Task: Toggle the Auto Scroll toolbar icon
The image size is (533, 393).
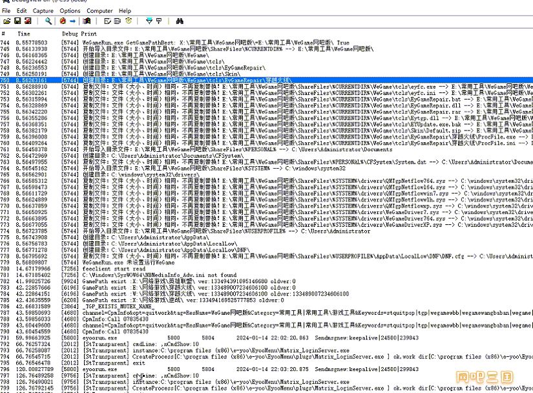Action: (x=118, y=21)
